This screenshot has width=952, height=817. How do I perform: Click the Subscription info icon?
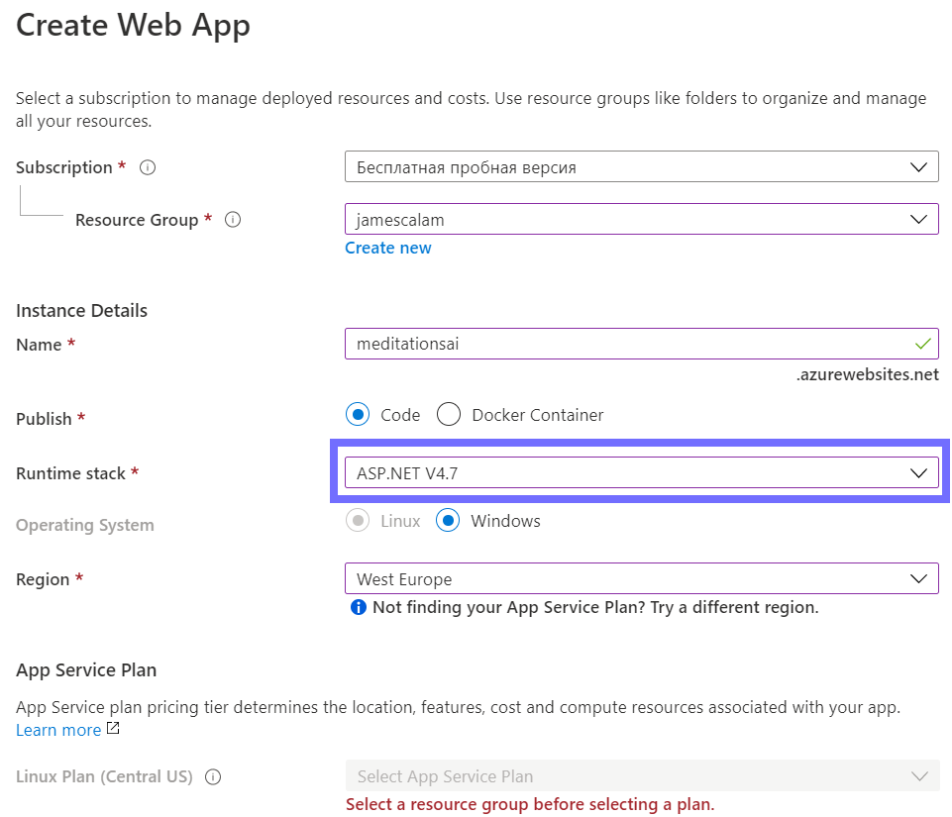click(148, 167)
